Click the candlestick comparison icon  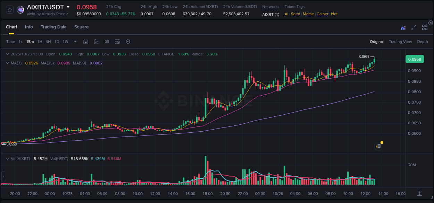tap(107, 41)
